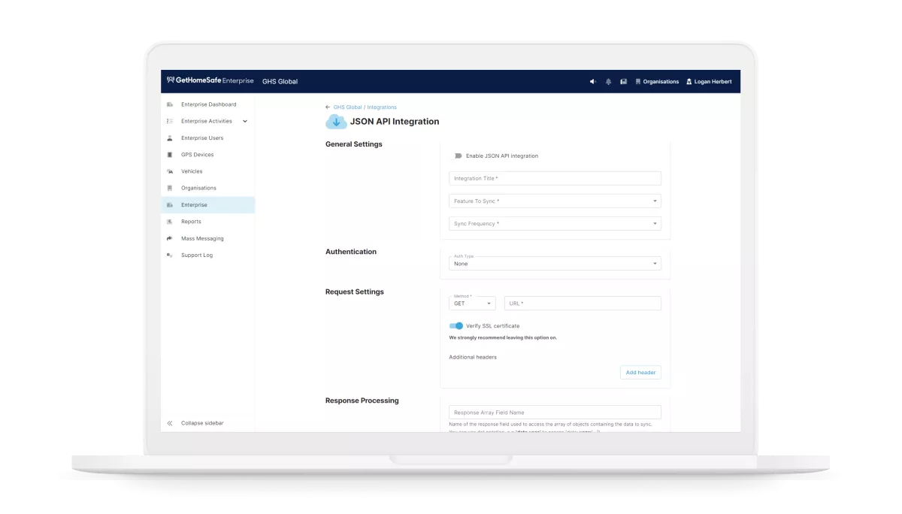The width and height of the screenshot is (902, 514).
Task: Open the Sync Frequency dropdown
Action: pyautogui.click(x=555, y=224)
